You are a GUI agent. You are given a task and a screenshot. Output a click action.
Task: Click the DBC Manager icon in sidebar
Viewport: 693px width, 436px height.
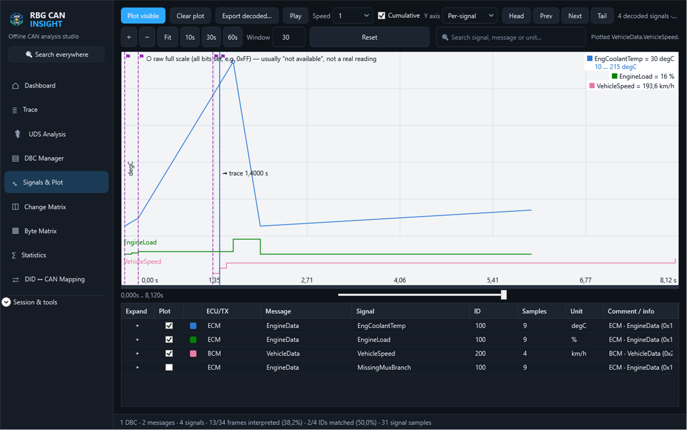pos(16,158)
